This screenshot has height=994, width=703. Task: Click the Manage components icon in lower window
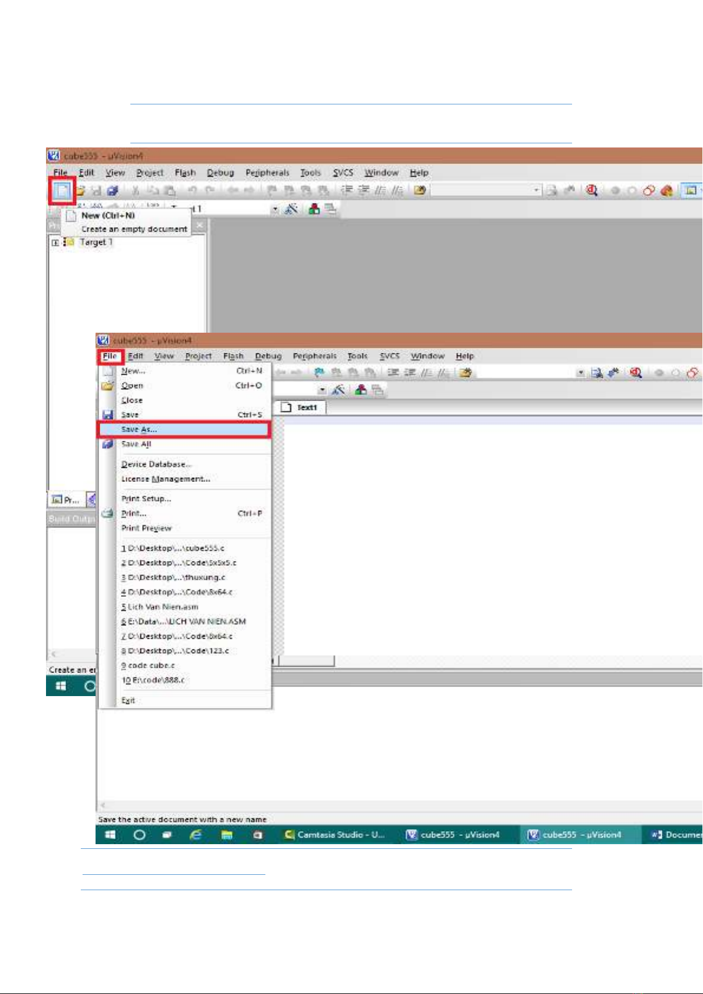tap(361, 390)
